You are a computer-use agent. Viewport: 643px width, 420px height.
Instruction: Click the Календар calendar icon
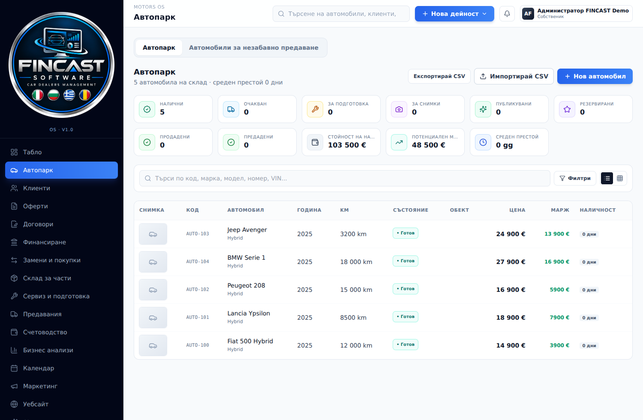(14, 368)
